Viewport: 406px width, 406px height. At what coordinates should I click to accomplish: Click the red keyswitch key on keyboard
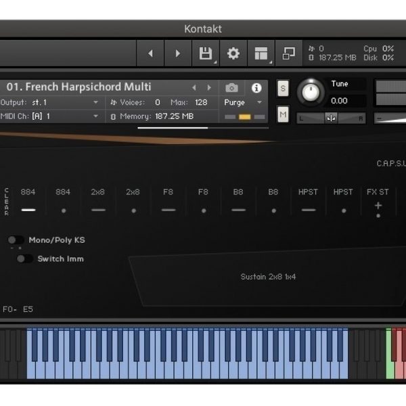pyautogui.click(x=400, y=370)
